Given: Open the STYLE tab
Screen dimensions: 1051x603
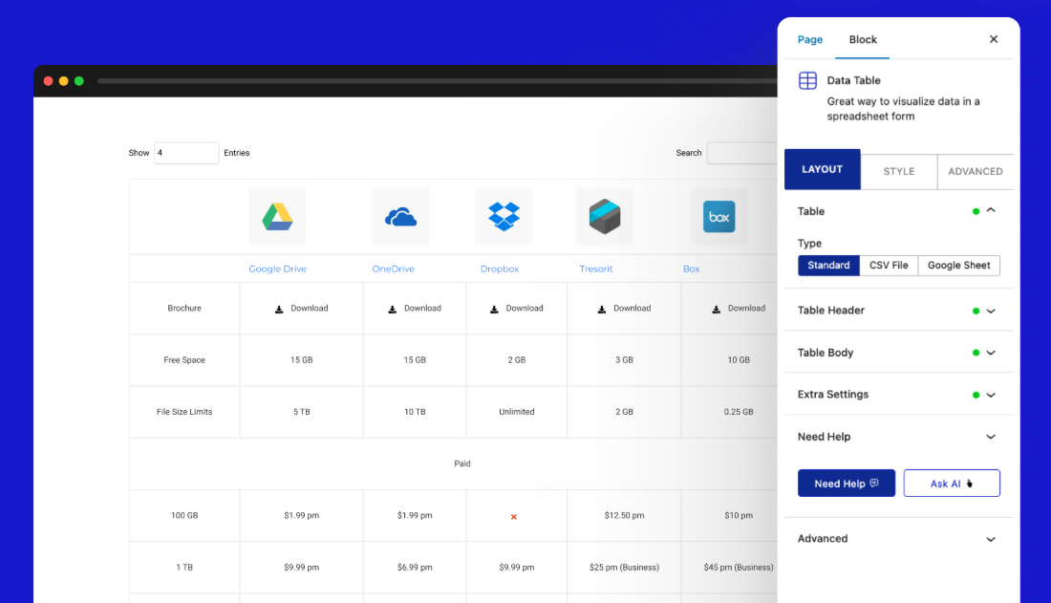Looking at the screenshot, I should pos(899,172).
